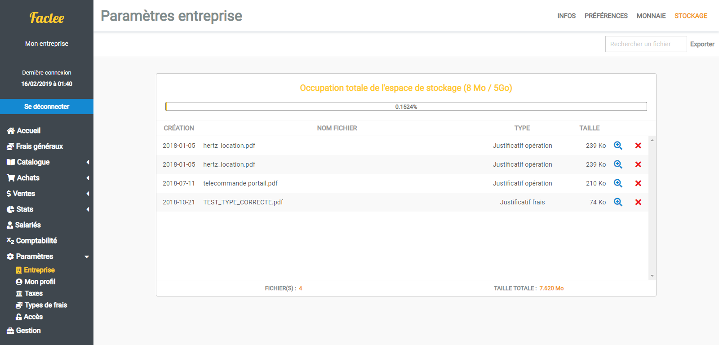Expand the Achats menu arrow
The height and width of the screenshot is (345, 719).
click(88, 178)
